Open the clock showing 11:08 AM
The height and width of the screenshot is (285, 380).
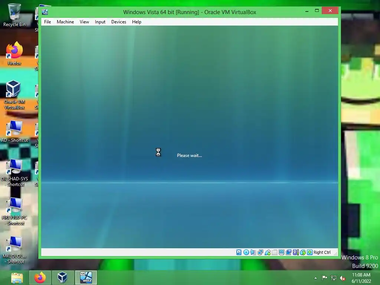pyautogui.click(x=361, y=278)
